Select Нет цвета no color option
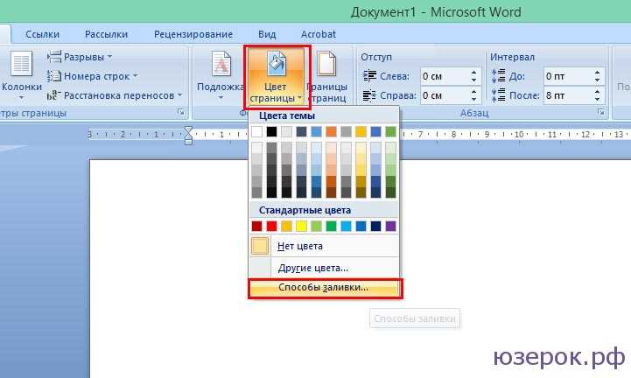 325,246
